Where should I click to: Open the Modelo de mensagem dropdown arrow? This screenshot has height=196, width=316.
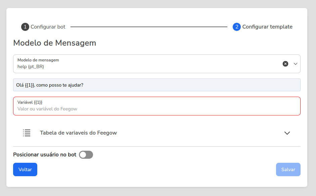(296, 64)
